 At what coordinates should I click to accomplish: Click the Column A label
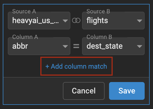coord(25,37)
